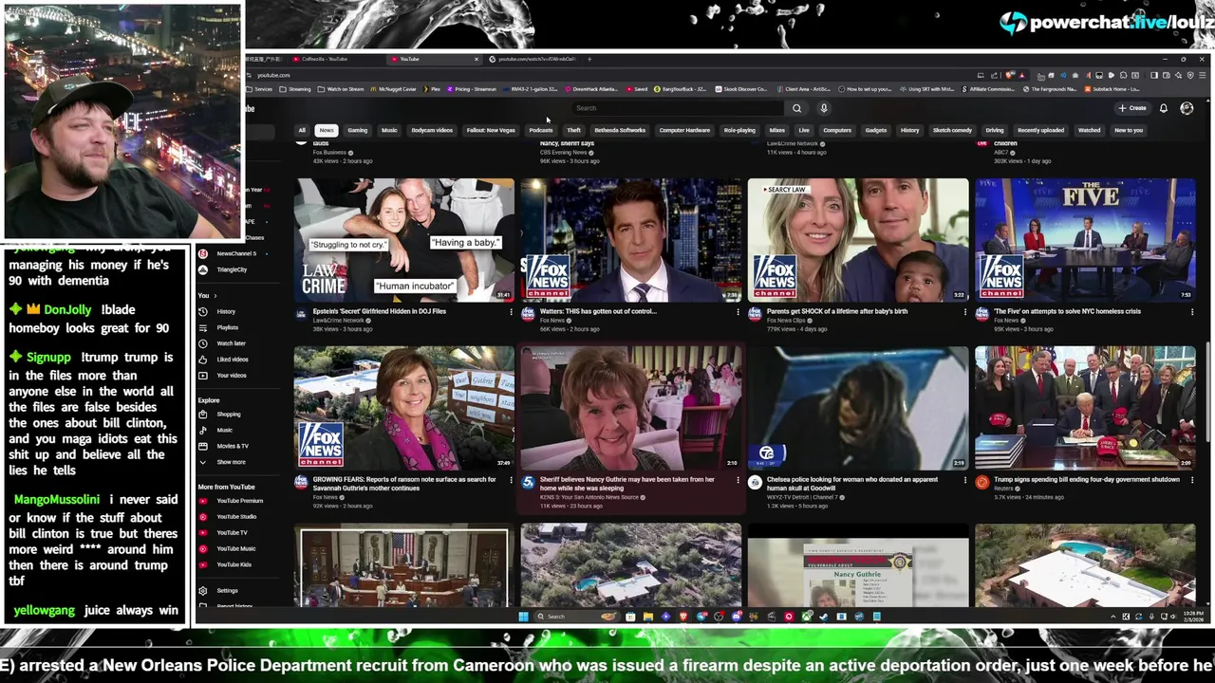Open GROWING FEARS ransom note video title
The width and height of the screenshot is (1215, 683).
404,484
